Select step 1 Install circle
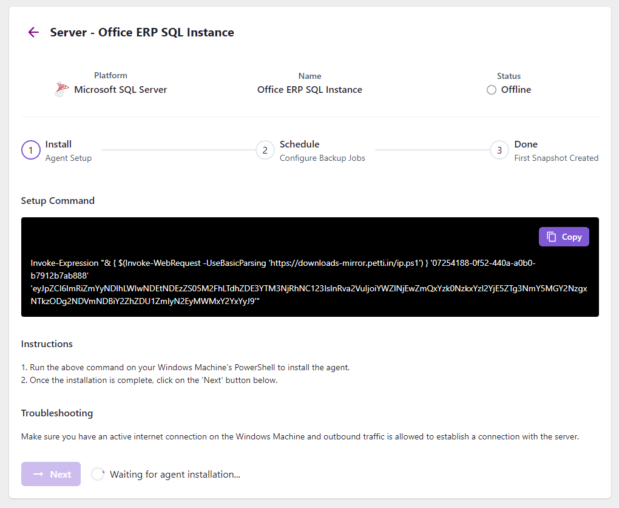Image resolution: width=619 pixels, height=508 pixels. coord(31,150)
